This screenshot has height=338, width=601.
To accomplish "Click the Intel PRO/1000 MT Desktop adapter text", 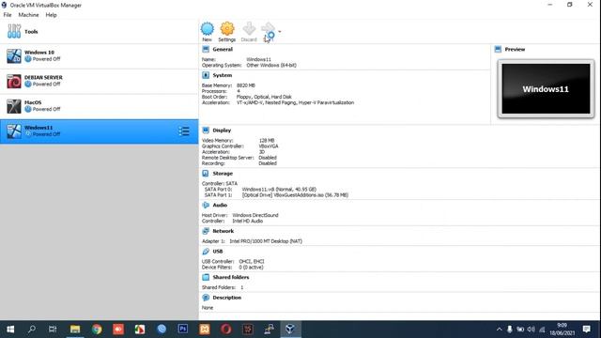I will point(266,241).
